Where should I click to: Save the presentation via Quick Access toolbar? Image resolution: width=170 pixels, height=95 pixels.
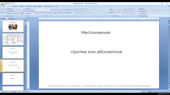click(6, 3)
